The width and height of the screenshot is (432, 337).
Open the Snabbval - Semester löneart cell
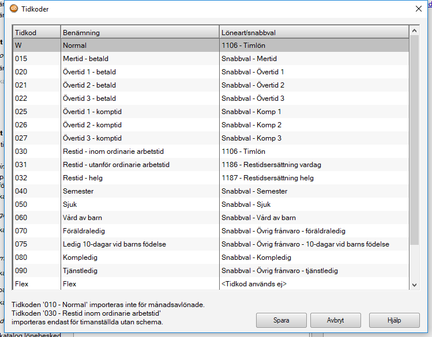pyautogui.click(x=313, y=191)
